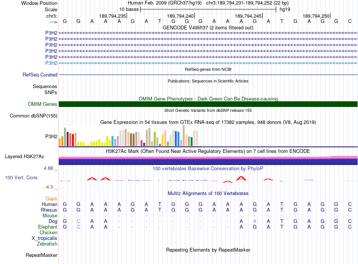
Task: Click the ---> sequence direction arrow label
Action: click(54, 22)
